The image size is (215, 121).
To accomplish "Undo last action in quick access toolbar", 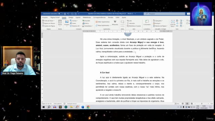I will click(68, 14).
